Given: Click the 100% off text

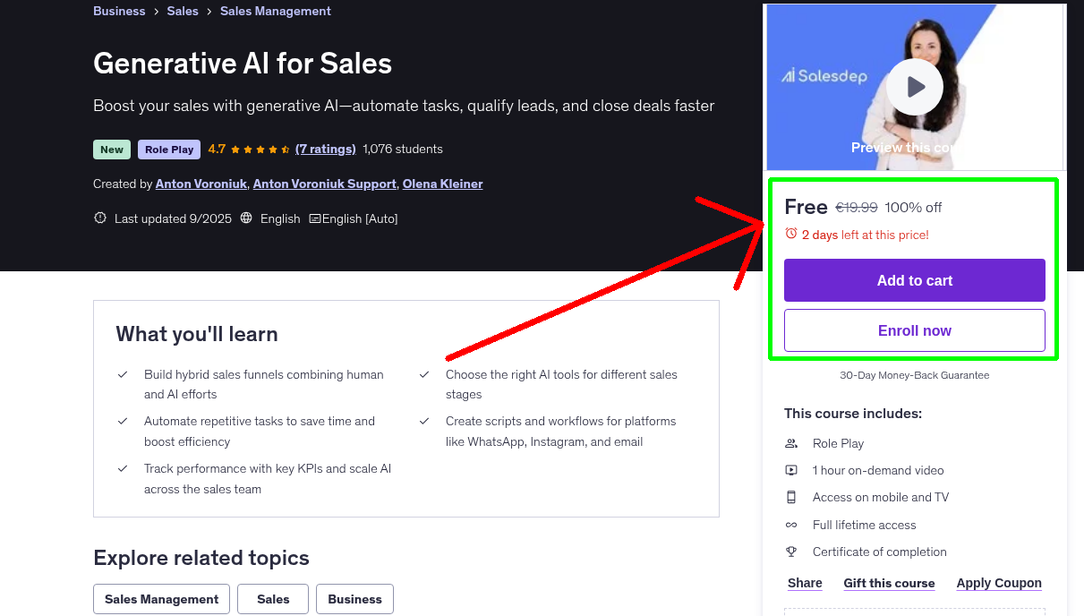Looking at the screenshot, I should [913, 208].
